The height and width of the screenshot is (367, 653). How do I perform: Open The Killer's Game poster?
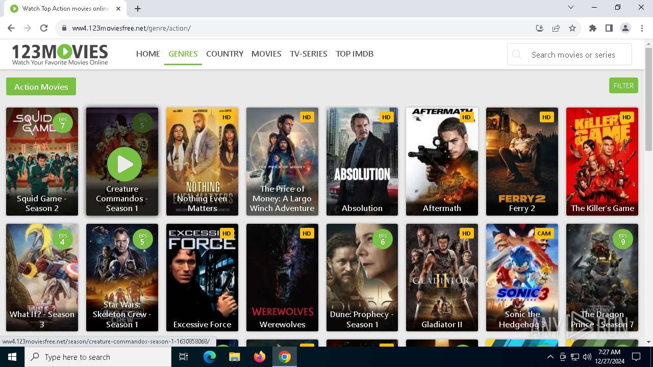tap(602, 162)
